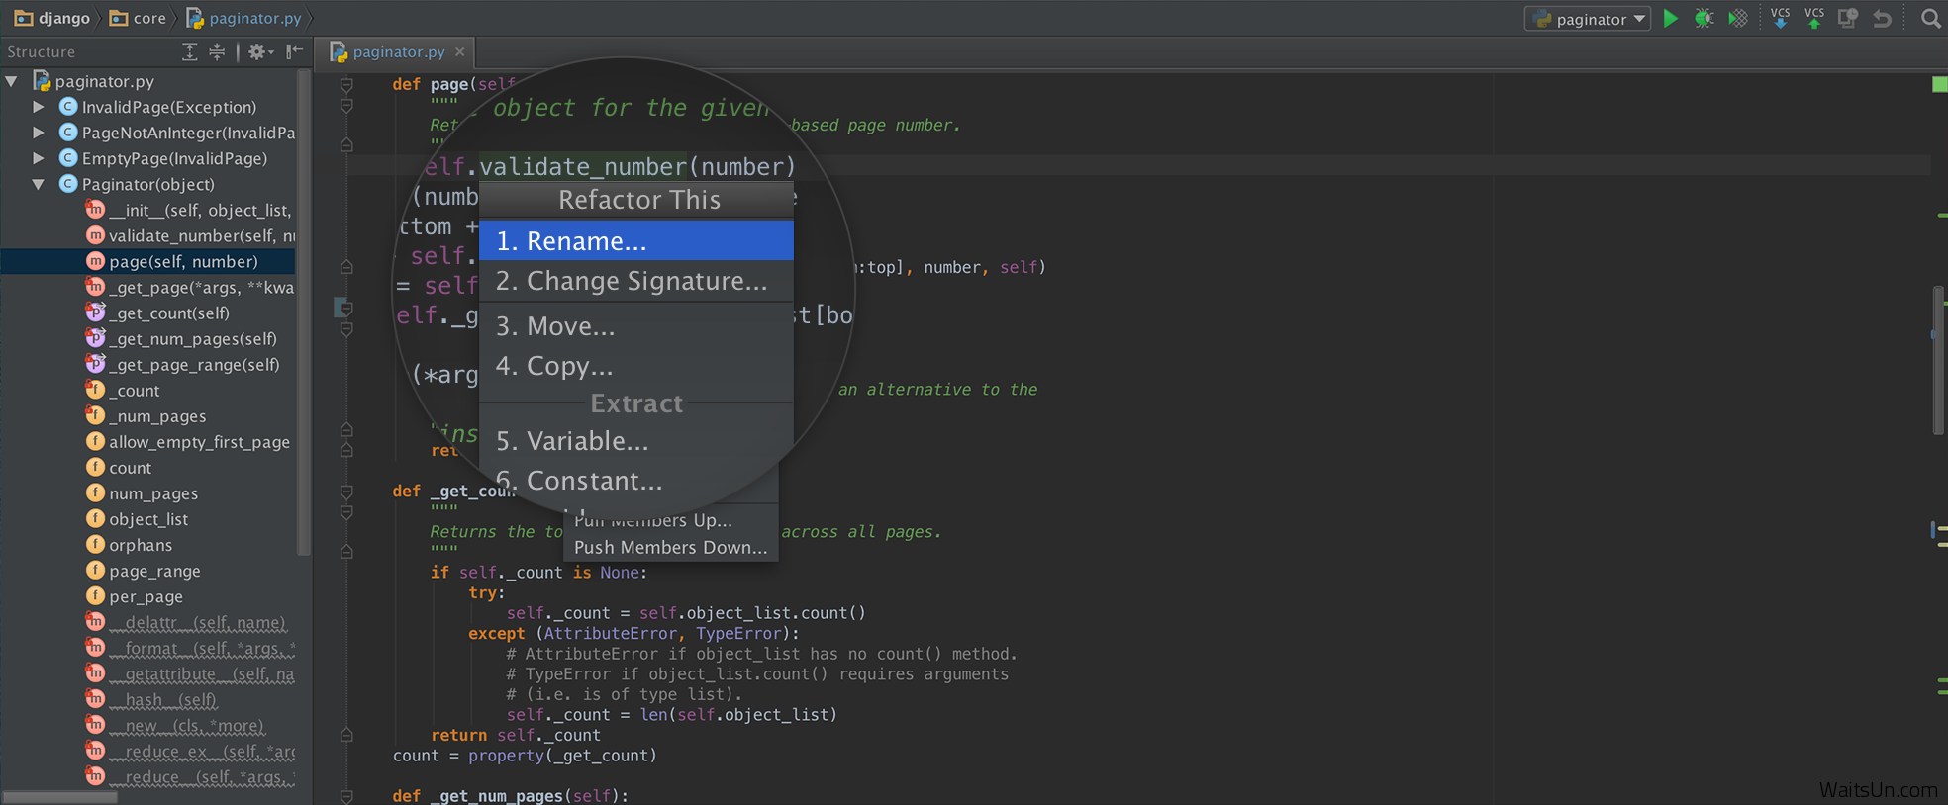Click Collapse All icon in Structure panel
This screenshot has width=1948, height=805.
[x=217, y=52]
